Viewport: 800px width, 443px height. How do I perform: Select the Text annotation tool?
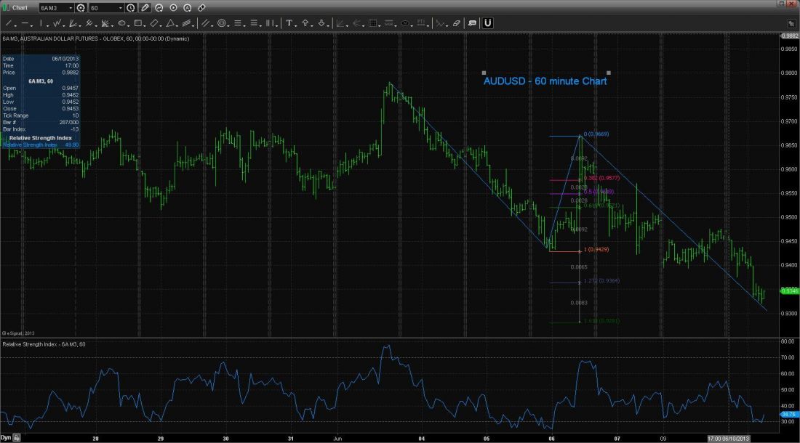290,23
